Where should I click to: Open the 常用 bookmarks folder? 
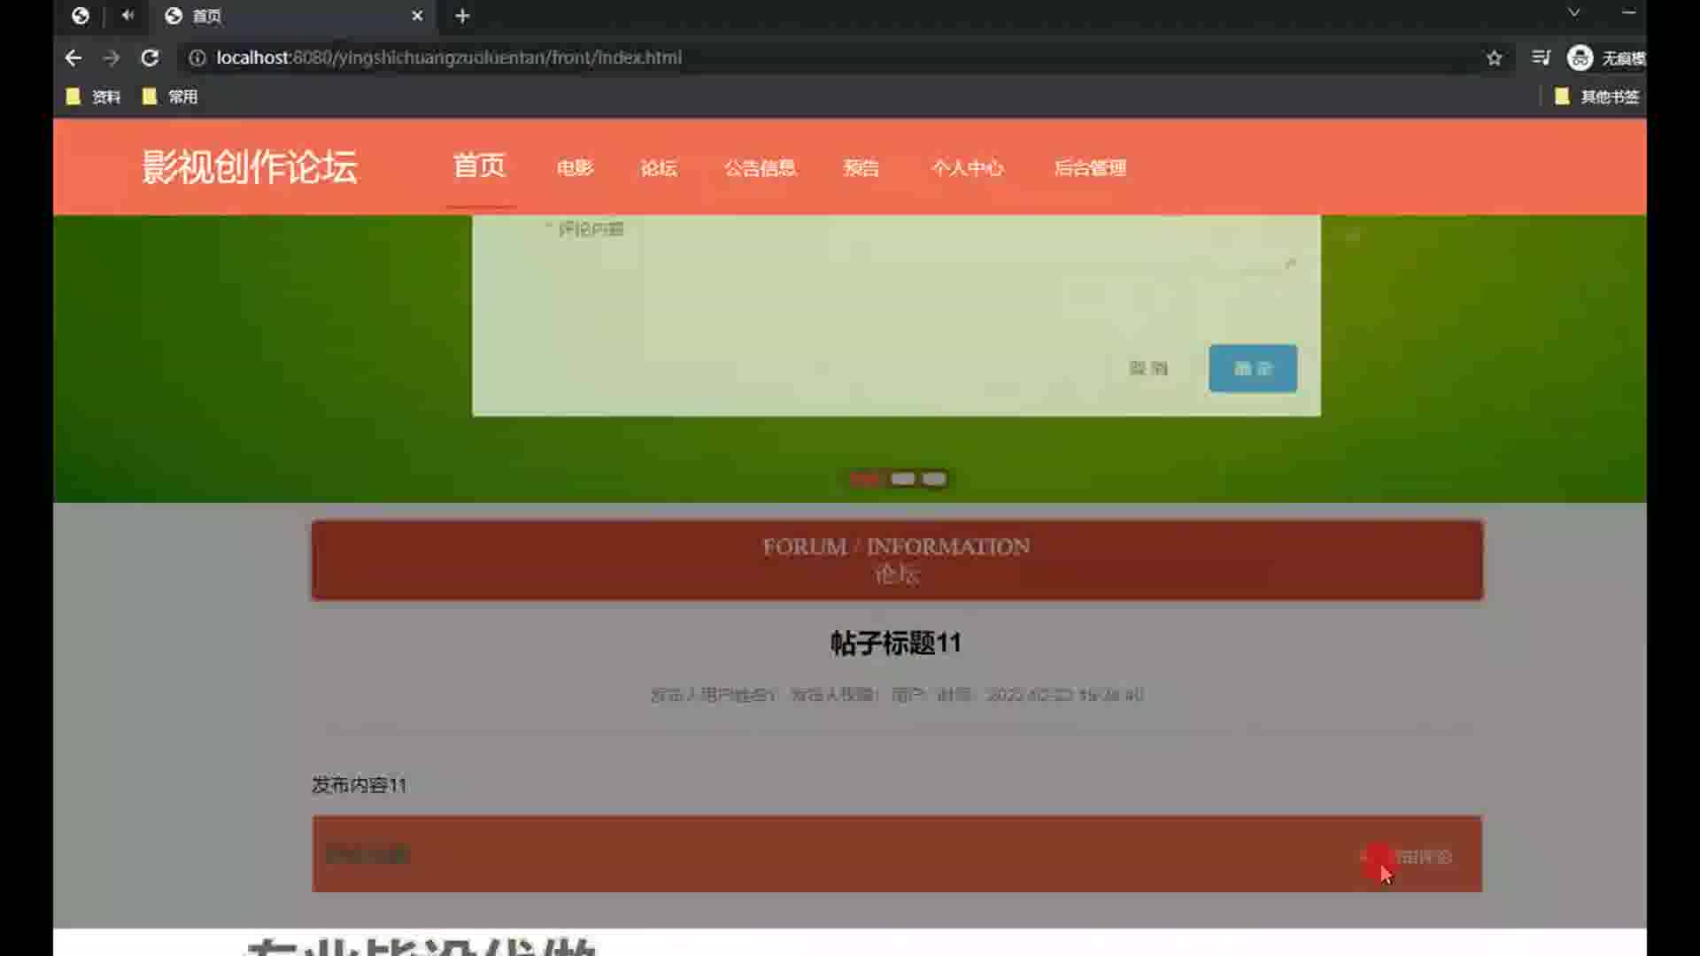tap(170, 96)
